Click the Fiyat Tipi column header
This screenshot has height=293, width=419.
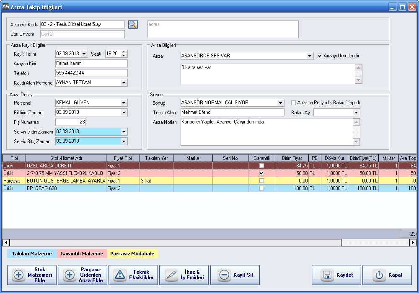click(123, 158)
